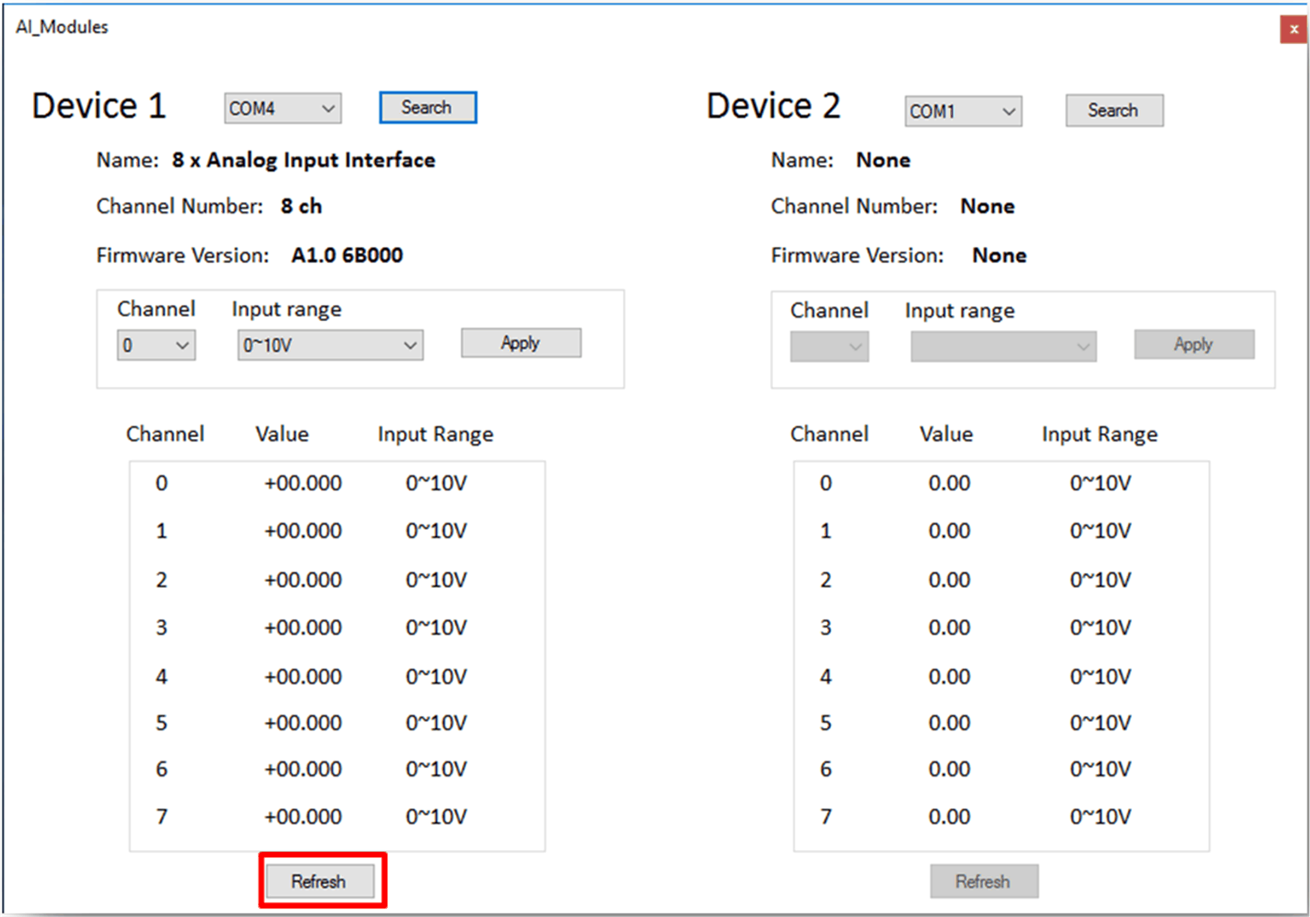This screenshot has height=917, width=1310.
Task: Expand Device 1 Channel selector dropdown
Action: pos(156,345)
